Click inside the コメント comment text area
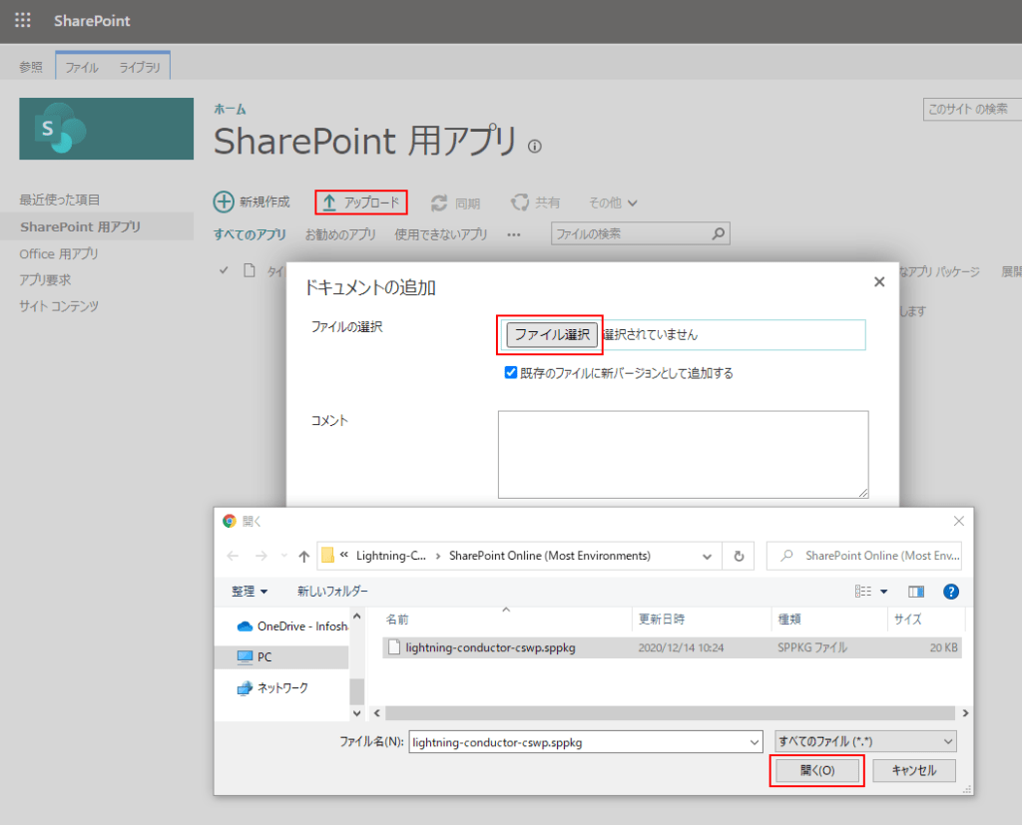Viewport: 1022px width, 825px height. tap(683, 454)
